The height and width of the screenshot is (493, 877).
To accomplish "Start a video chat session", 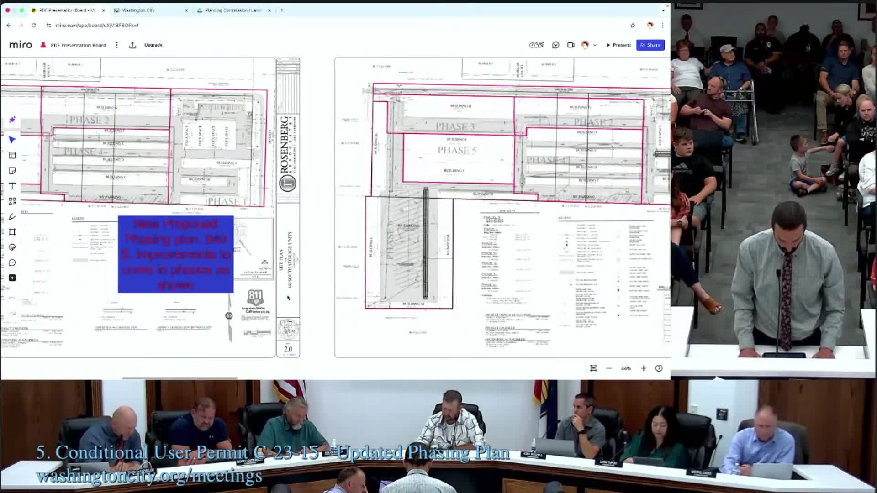I will pos(570,45).
